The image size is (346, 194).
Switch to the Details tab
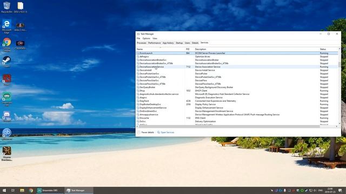195,43
